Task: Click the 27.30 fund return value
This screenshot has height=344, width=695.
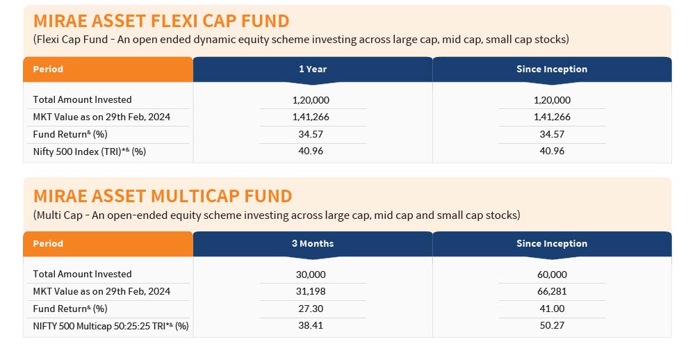Action: 311,309
